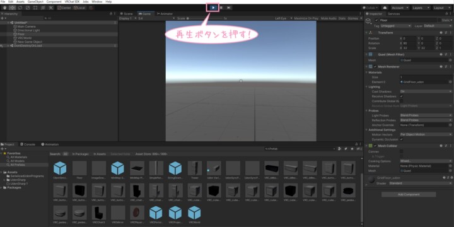Toggle Mute Audio in Game view
The image size is (454, 227).
pyautogui.click(x=329, y=18)
